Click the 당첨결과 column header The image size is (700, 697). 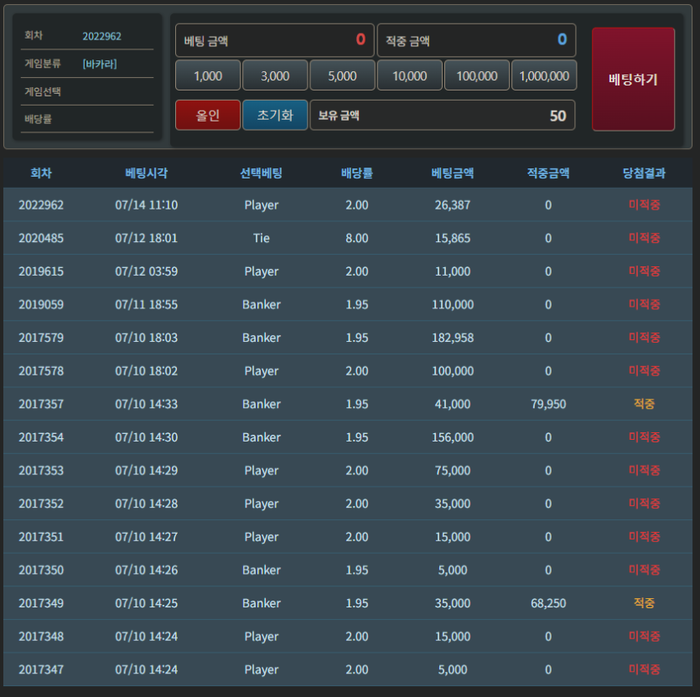644,173
